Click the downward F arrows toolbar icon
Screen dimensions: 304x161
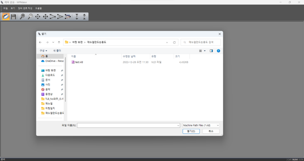point(77,17)
